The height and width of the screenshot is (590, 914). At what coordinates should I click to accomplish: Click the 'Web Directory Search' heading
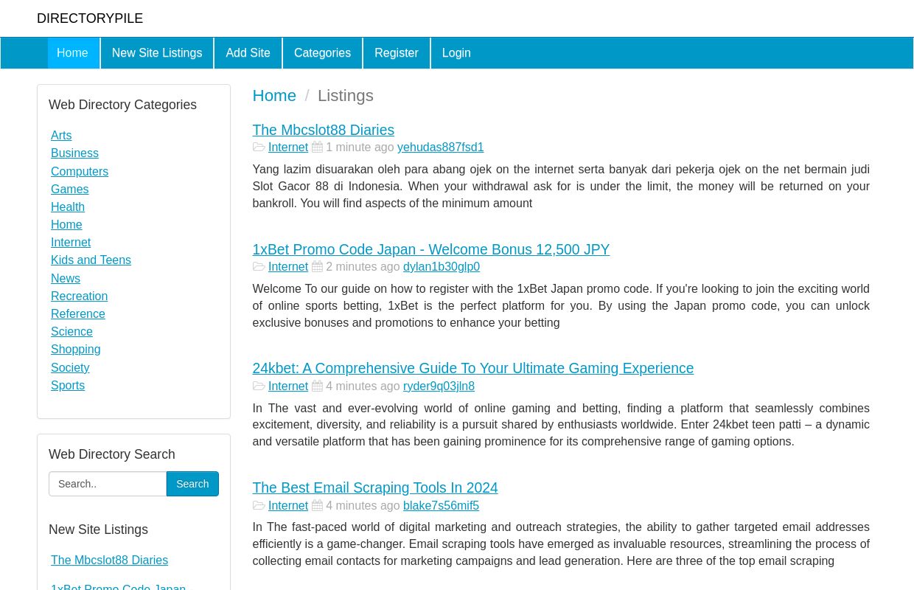coord(112,454)
